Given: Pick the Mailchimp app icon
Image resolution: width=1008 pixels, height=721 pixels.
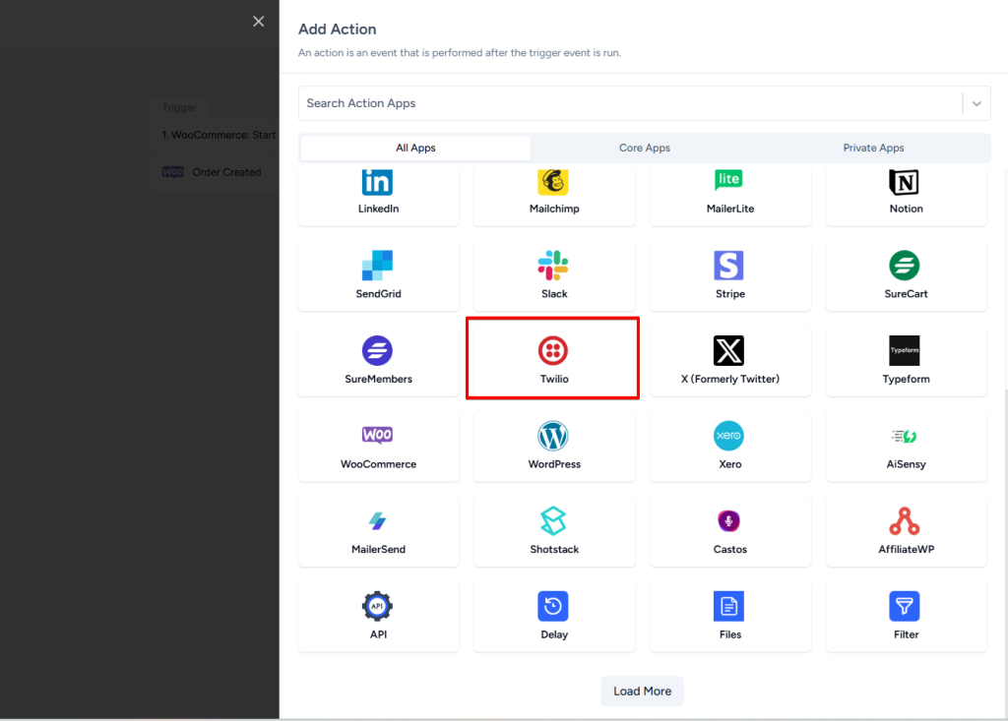Looking at the screenshot, I should click(553, 182).
